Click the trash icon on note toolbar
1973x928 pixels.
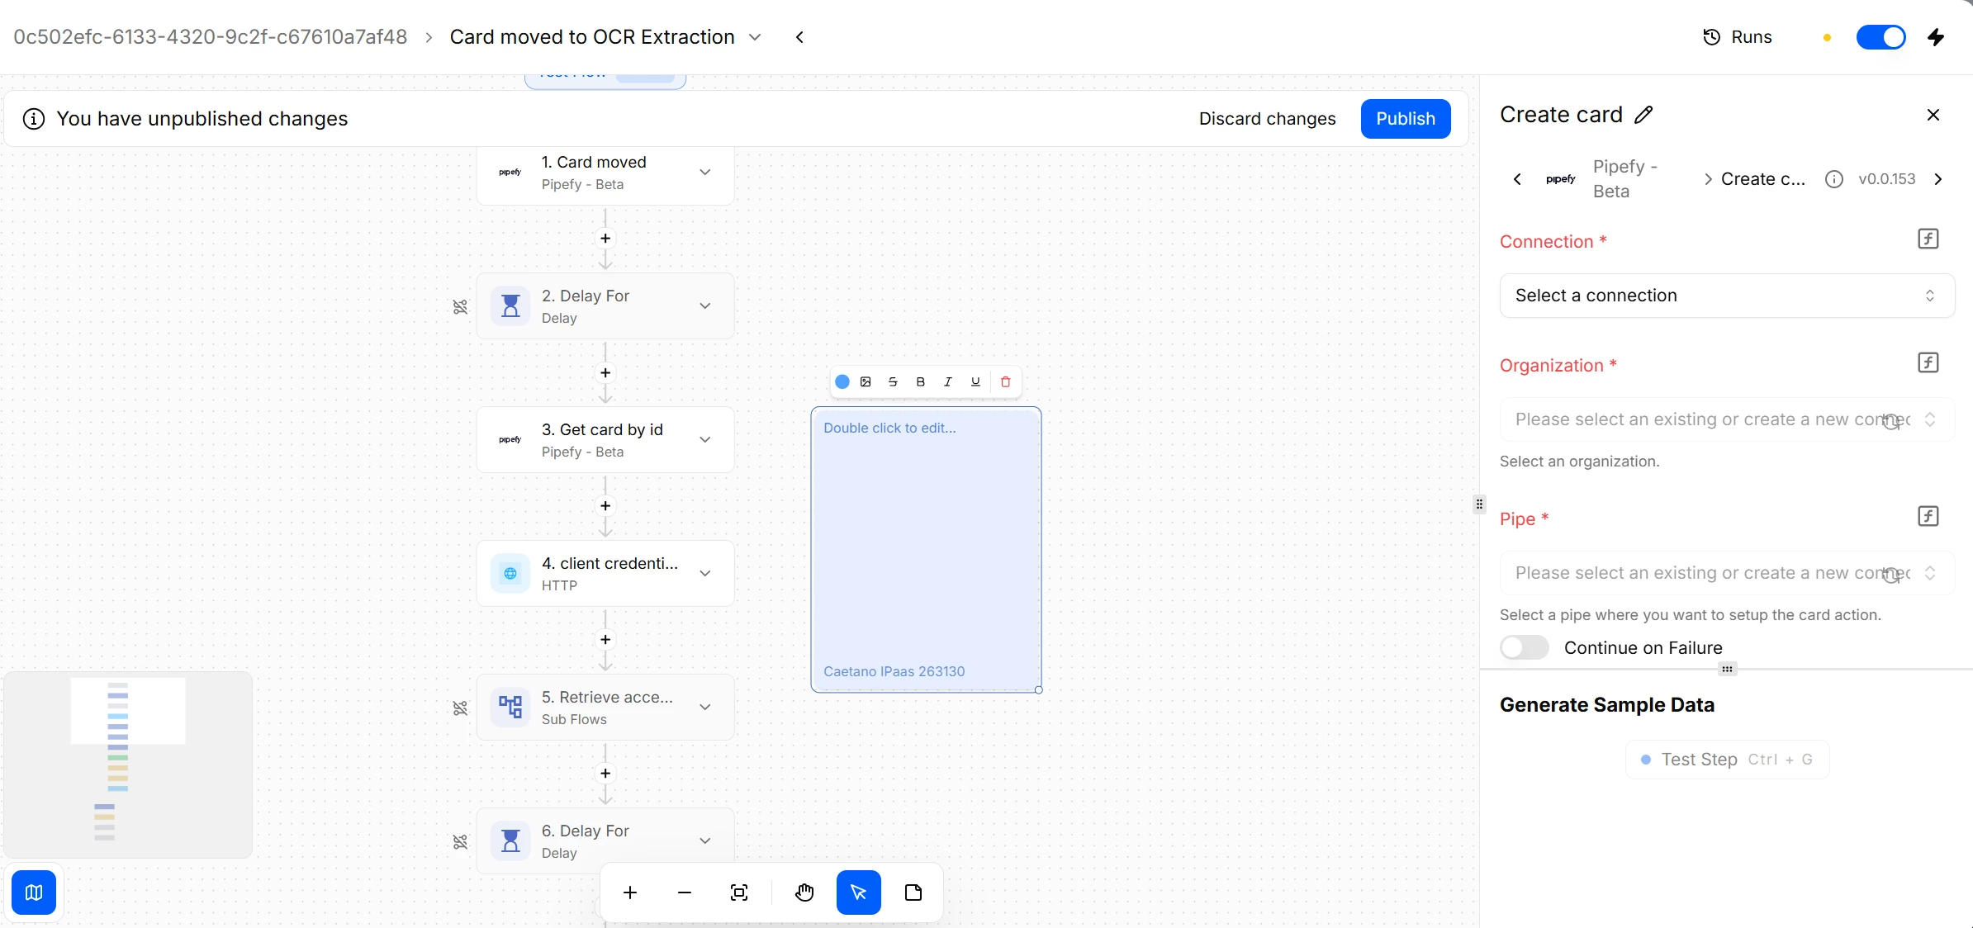click(1005, 381)
